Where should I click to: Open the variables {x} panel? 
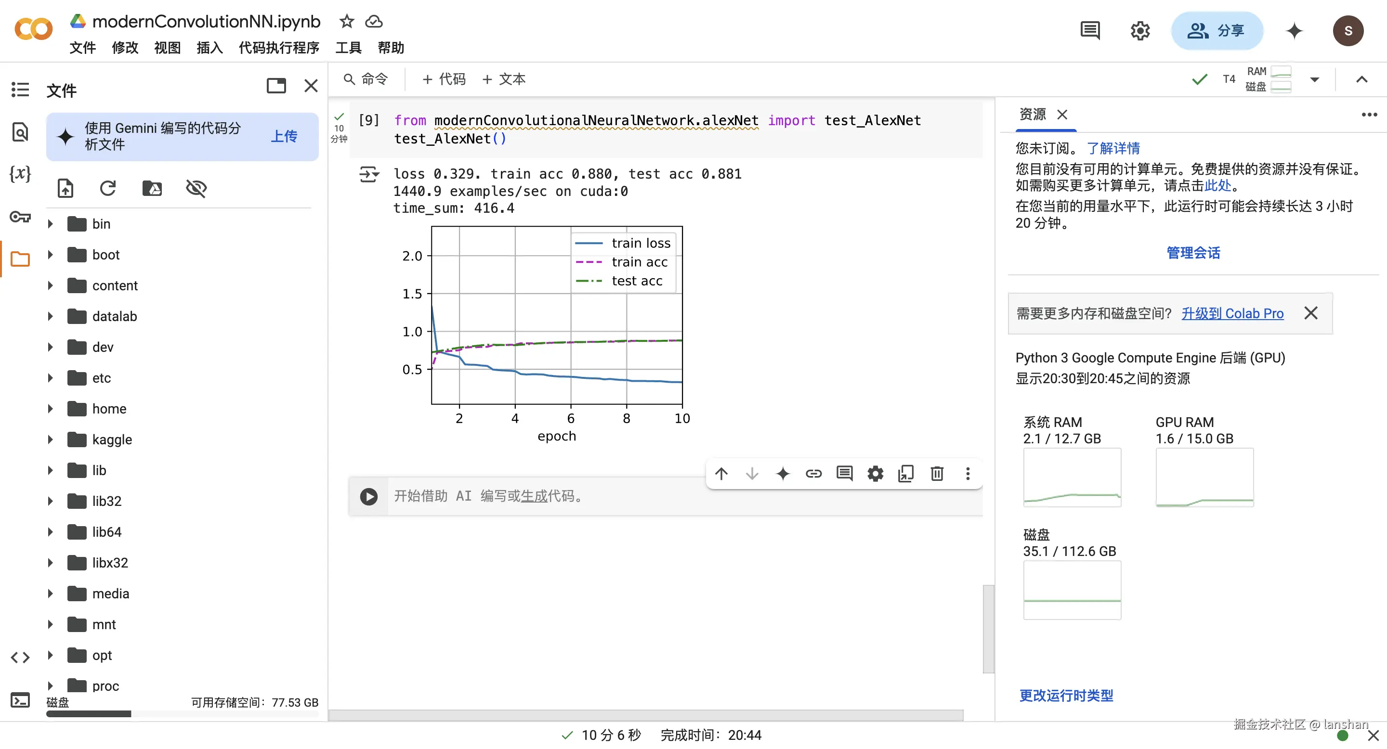[x=20, y=174]
